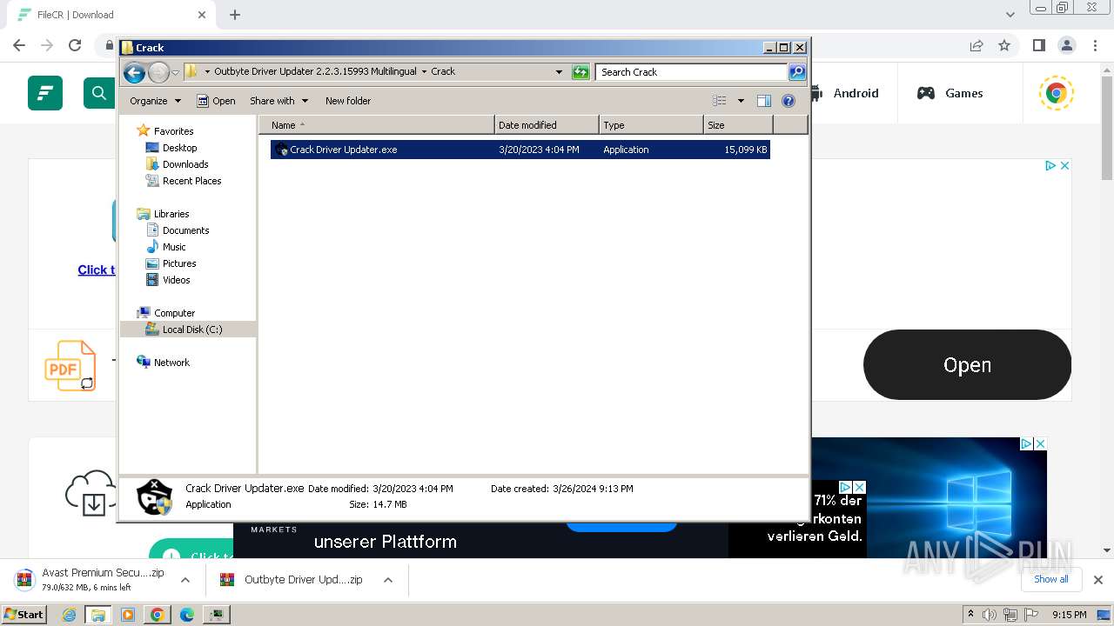Click the Refresh button in Explorer address bar
Image resolution: width=1114 pixels, height=626 pixels.
pyautogui.click(x=580, y=72)
